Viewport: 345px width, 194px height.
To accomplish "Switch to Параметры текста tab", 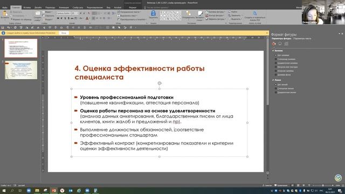I will click(x=302, y=39).
